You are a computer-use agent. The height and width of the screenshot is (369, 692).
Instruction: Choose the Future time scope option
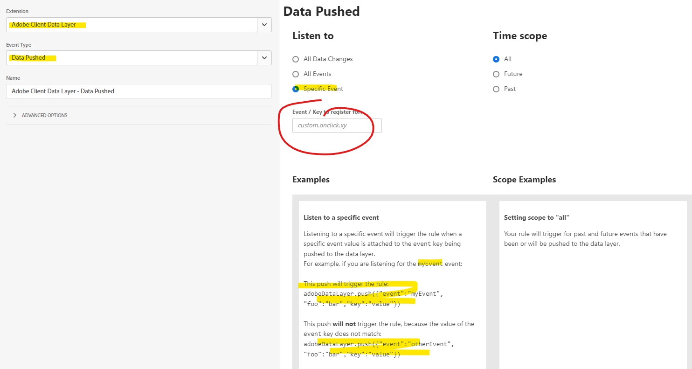(496, 74)
